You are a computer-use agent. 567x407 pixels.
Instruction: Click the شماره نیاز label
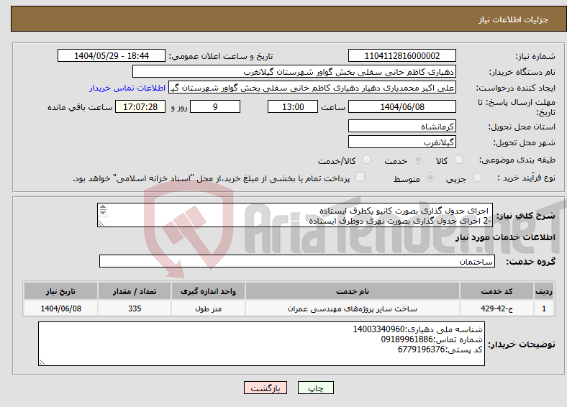(x=535, y=56)
